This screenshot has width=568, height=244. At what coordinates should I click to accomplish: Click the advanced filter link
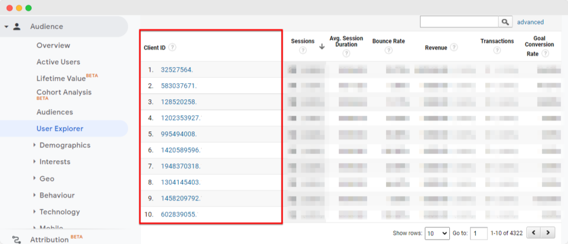click(530, 22)
